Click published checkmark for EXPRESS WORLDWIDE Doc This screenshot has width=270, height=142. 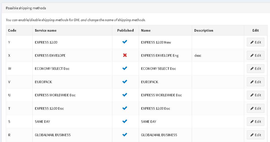125,95
